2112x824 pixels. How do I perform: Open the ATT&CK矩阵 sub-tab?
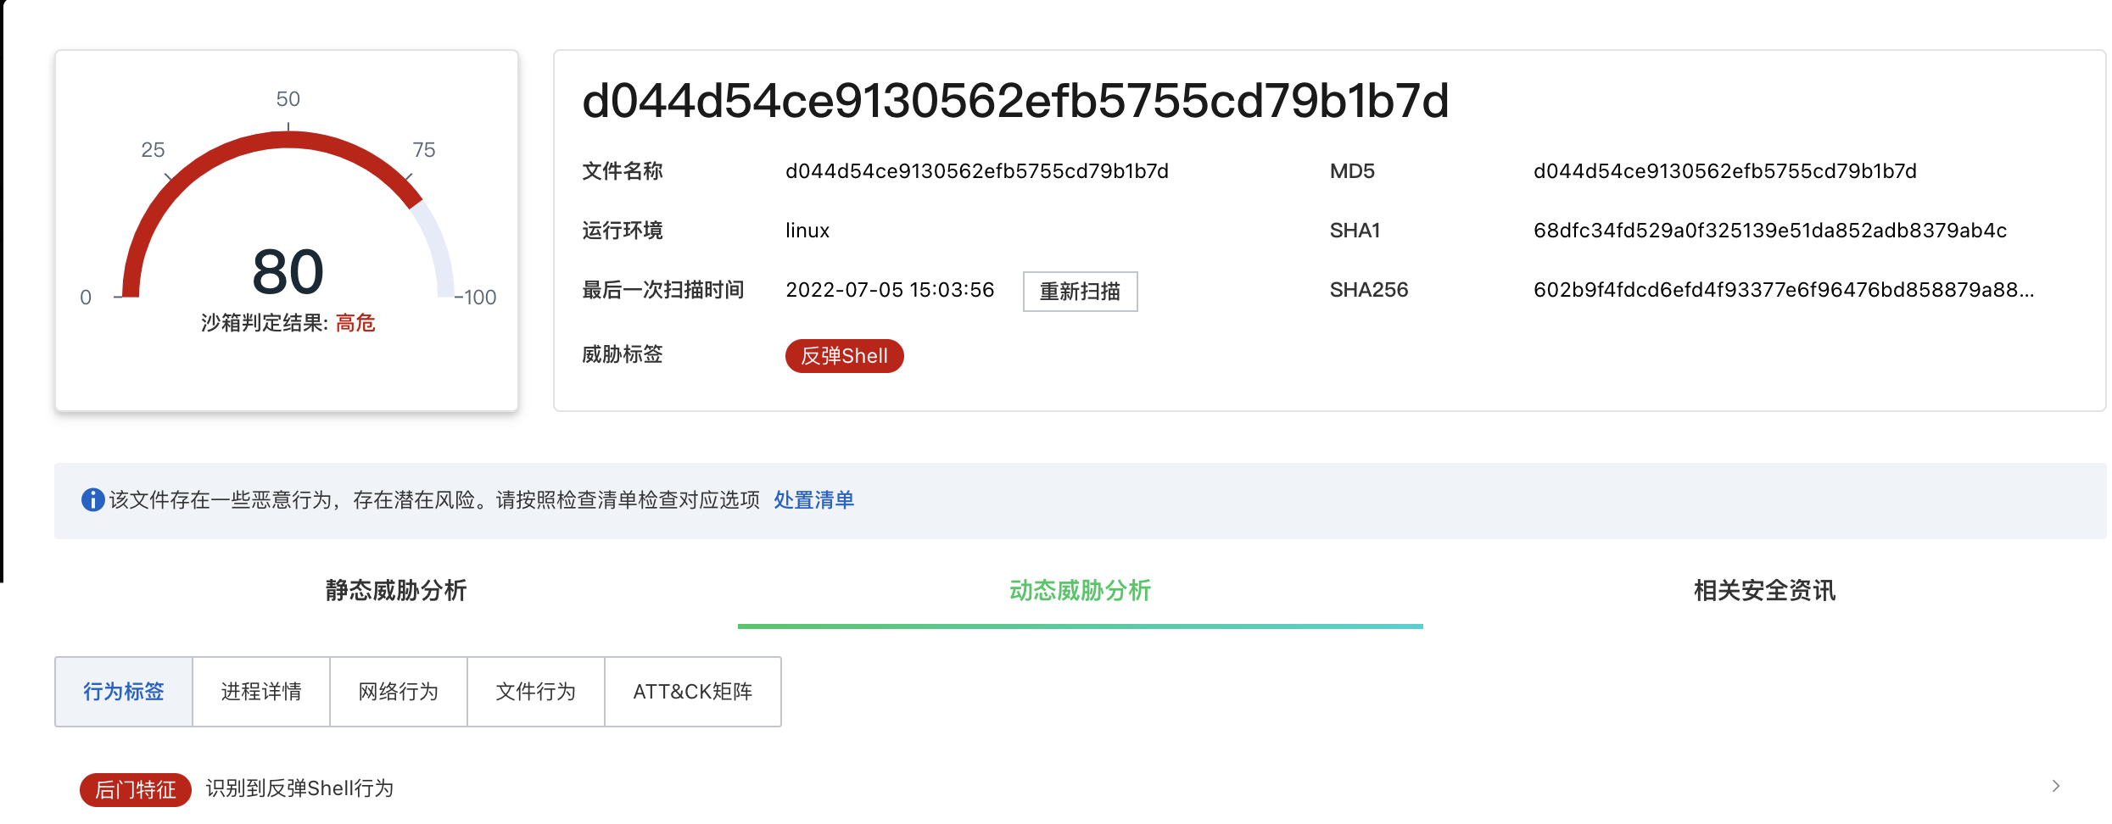tap(693, 692)
